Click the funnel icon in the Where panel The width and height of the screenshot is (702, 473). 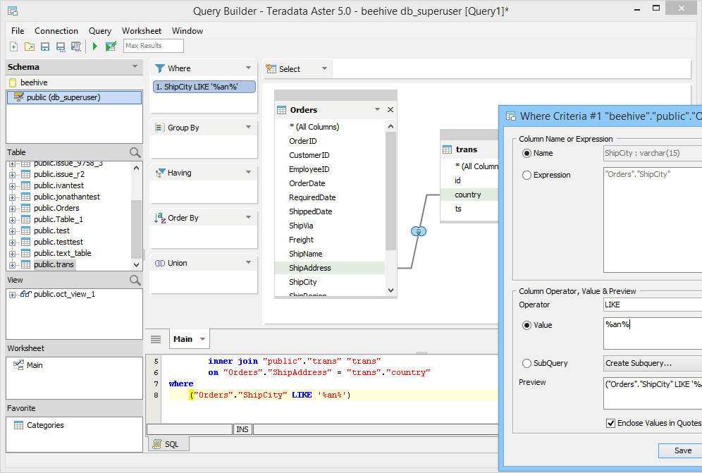[x=160, y=68]
